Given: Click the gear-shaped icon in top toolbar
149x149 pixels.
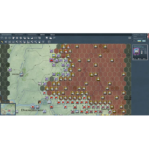Looking at the screenshot, I should [x=21, y=38].
